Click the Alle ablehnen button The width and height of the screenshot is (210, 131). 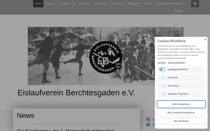181,121
